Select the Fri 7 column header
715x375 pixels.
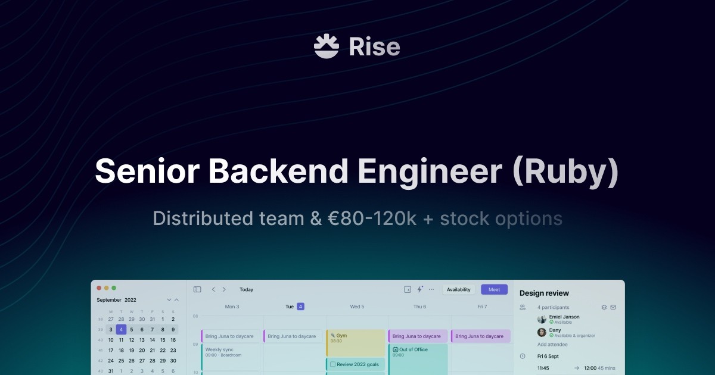click(x=482, y=307)
